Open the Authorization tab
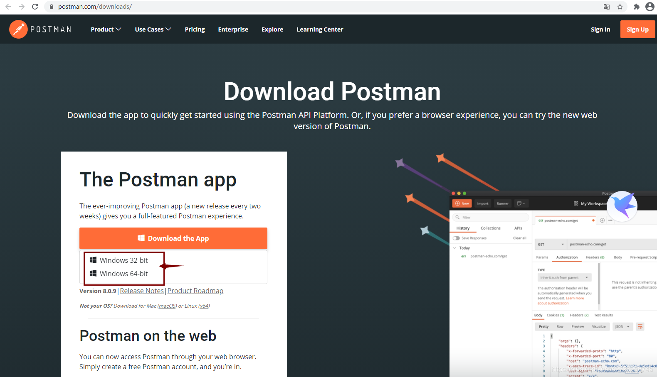Screen dimensions: 657x377 tap(567, 257)
